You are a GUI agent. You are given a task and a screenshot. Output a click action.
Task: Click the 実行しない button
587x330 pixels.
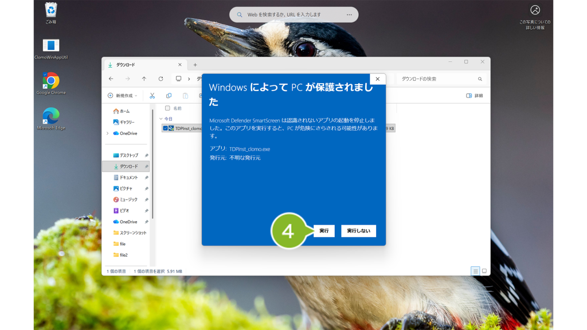(x=358, y=231)
